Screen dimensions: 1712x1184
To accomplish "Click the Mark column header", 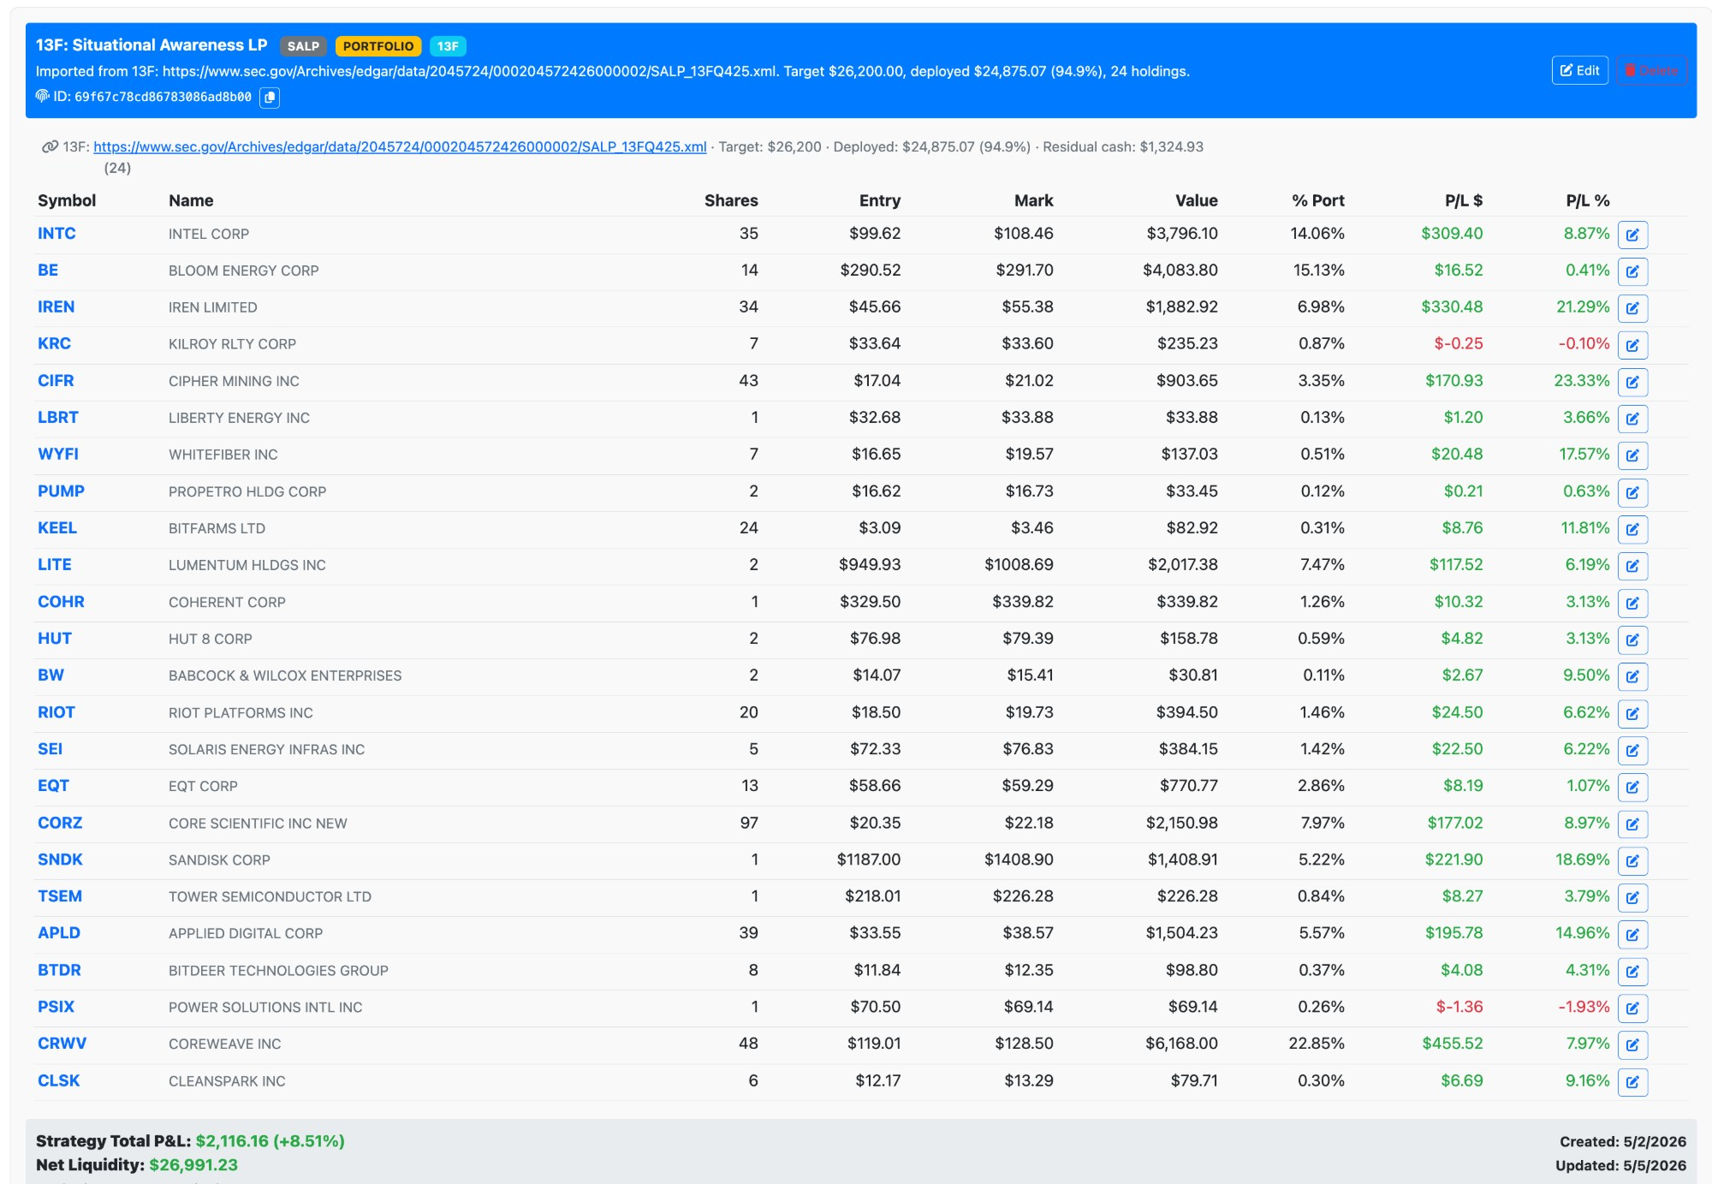I will point(1034,200).
